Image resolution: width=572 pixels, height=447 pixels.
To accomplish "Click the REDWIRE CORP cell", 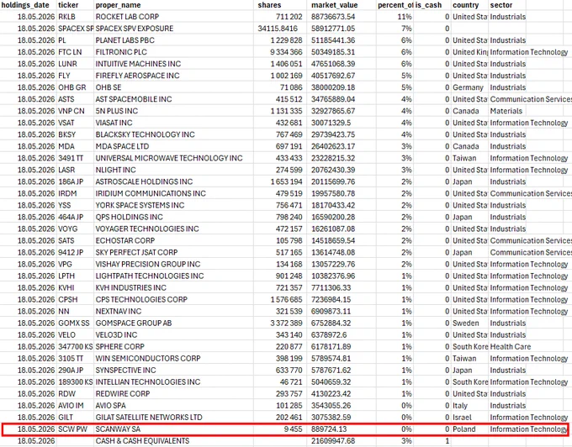I will click(174, 393).
